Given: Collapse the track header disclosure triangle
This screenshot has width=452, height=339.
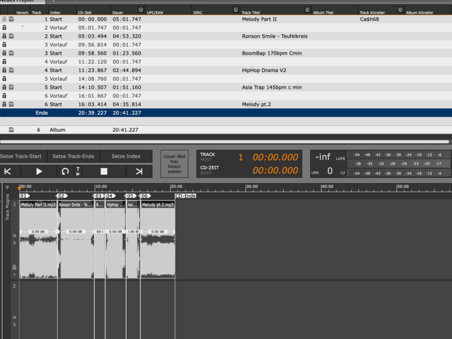Looking at the screenshot, I should pos(7,187).
